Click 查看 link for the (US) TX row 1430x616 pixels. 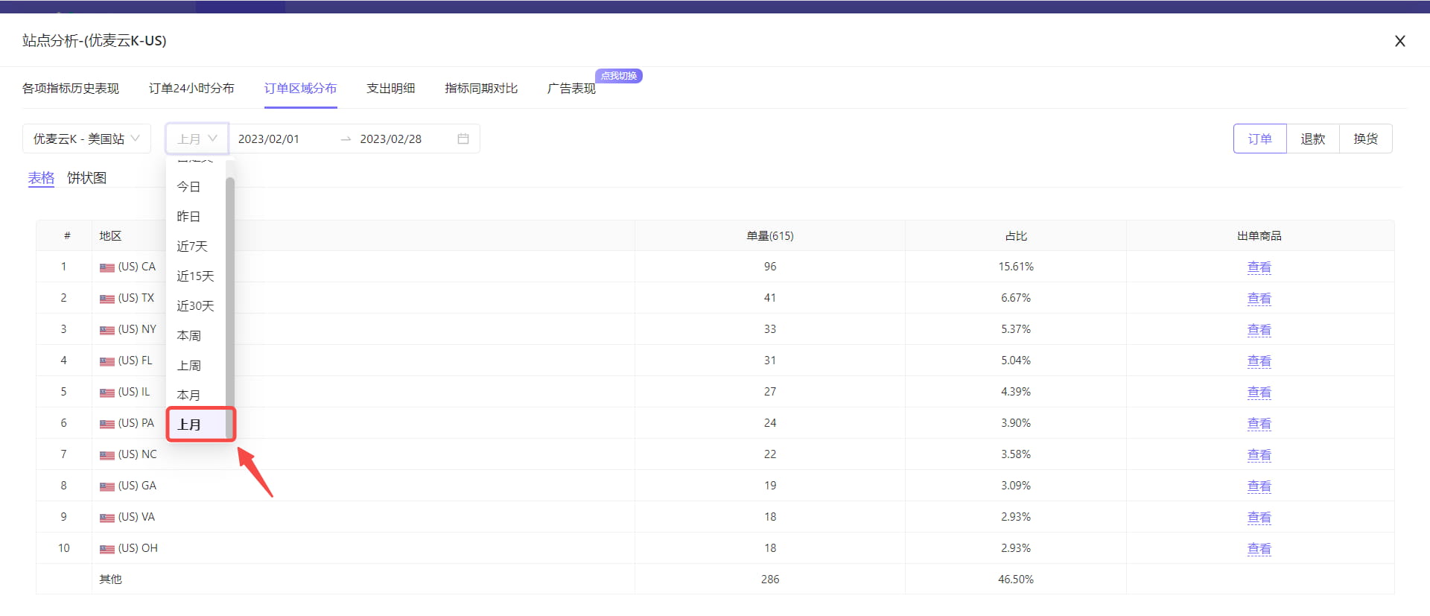[1259, 298]
